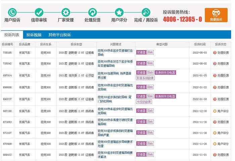Click the 处理反馈 refresh step icon
235x161 pixels.
[92, 12]
